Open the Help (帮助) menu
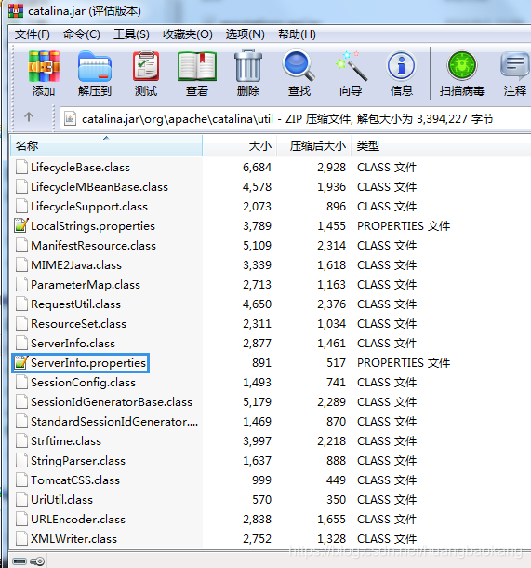This screenshot has width=531, height=568. [x=297, y=34]
